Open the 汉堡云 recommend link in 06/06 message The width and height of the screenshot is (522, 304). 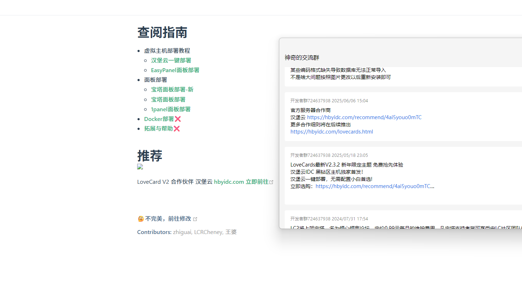tap(364, 117)
